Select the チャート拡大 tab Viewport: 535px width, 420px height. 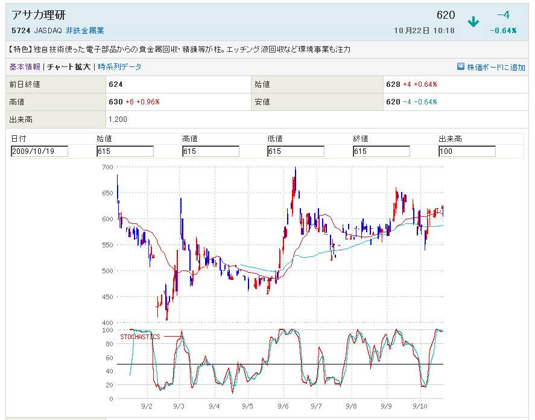pos(69,67)
